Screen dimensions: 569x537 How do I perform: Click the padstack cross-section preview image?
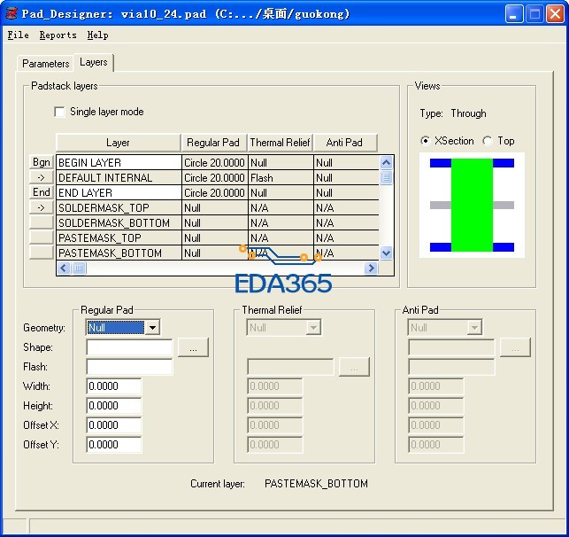(473, 206)
